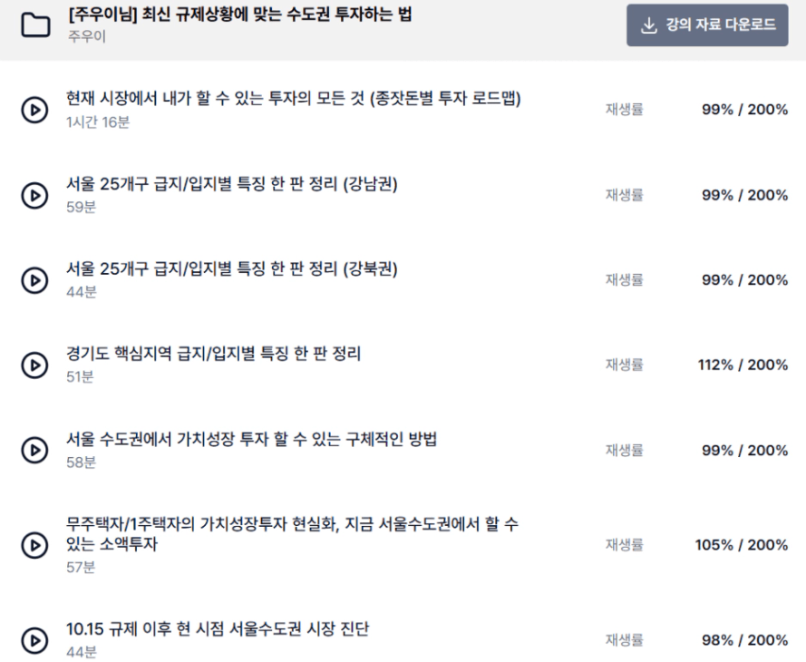The image size is (806, 662).
Task: Click the folder icon beside the course title
Action: click(x=35, y=24)
